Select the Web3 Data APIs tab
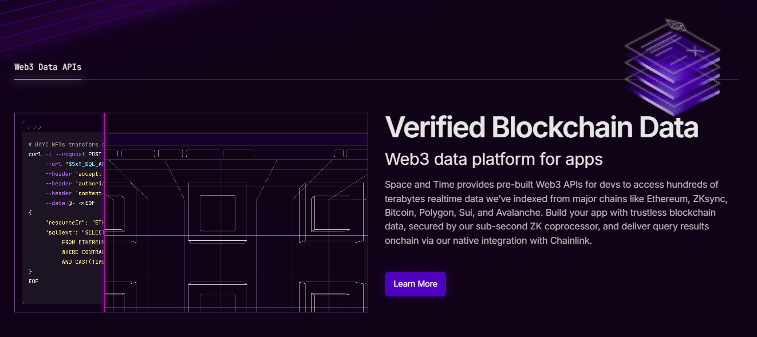The width and height of the screenshot is (757, 337). (48, 67)
